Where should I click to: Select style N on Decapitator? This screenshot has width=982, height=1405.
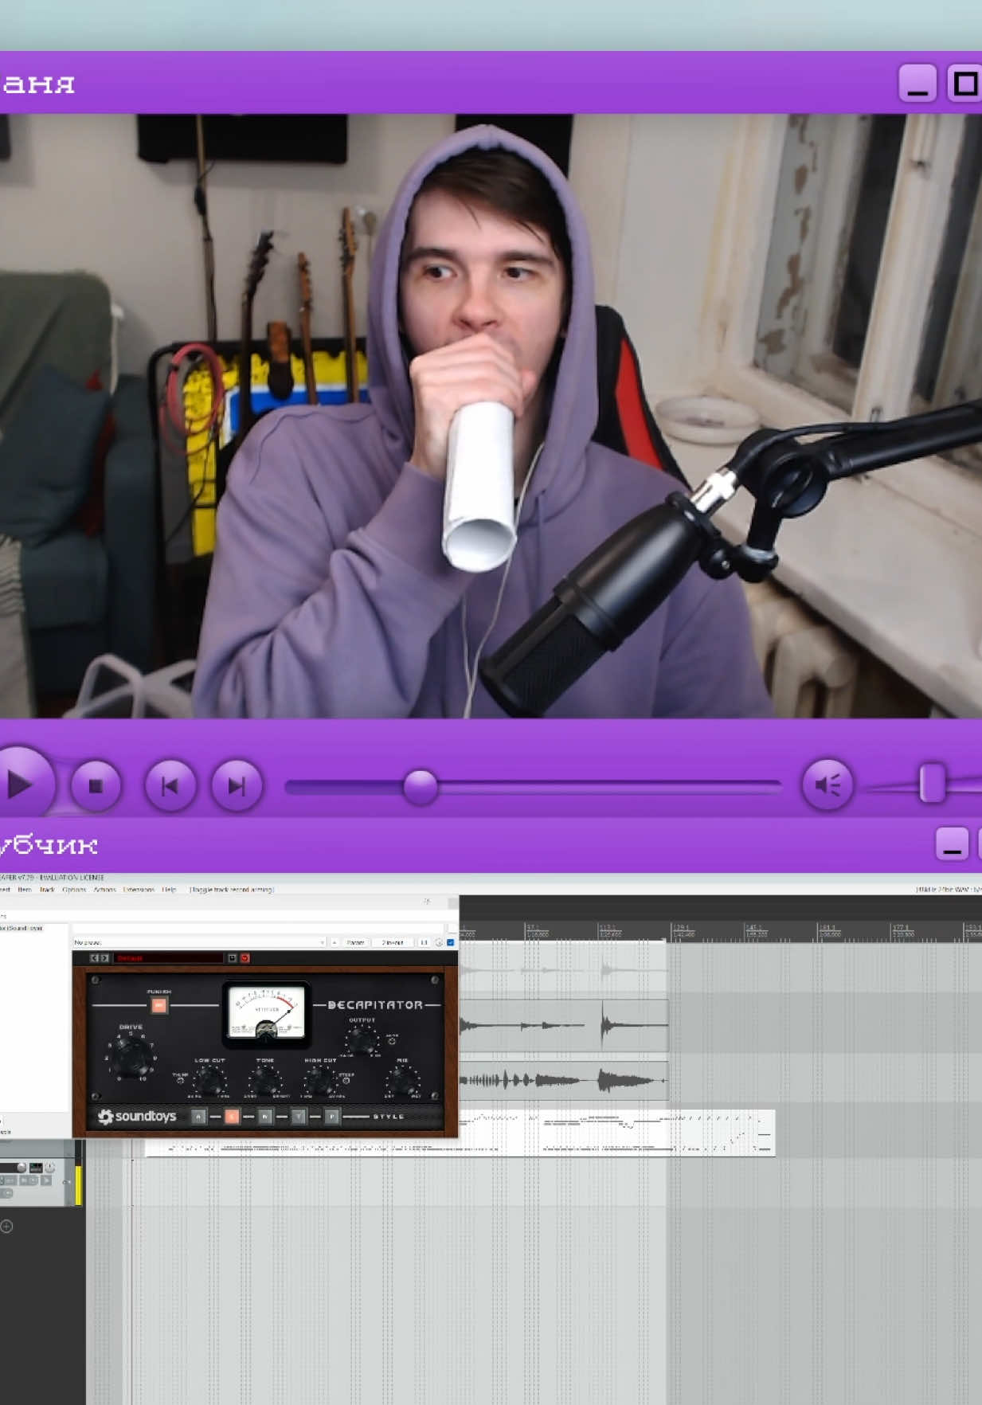coord(265,1117)
